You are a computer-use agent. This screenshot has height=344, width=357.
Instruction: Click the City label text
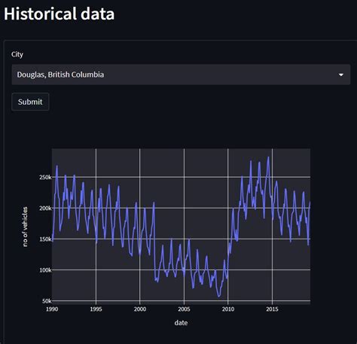tap(17, 54)
